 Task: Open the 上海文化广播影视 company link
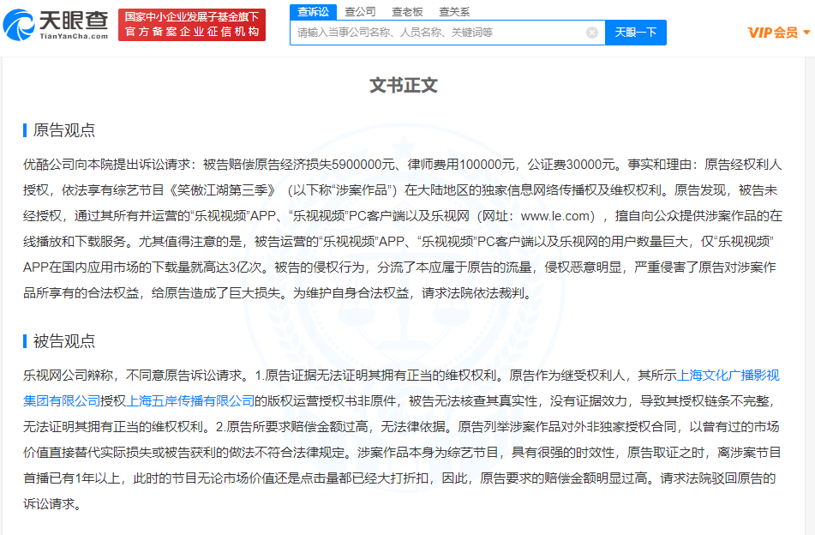pyautogui.click(x=728, y=375)
